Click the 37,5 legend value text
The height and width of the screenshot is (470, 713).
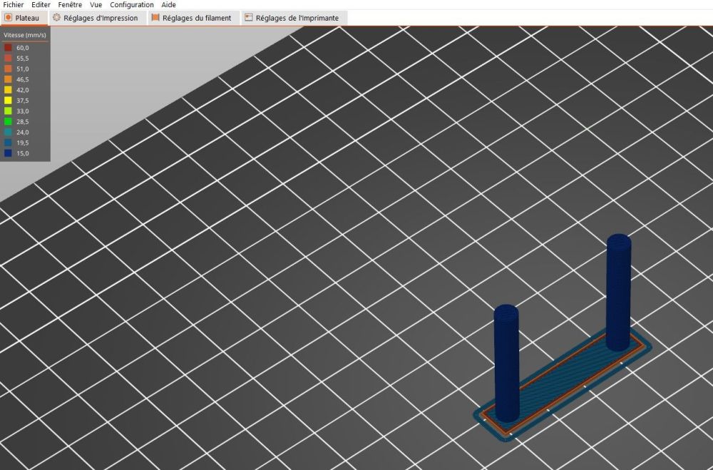(x=23, y=101)
